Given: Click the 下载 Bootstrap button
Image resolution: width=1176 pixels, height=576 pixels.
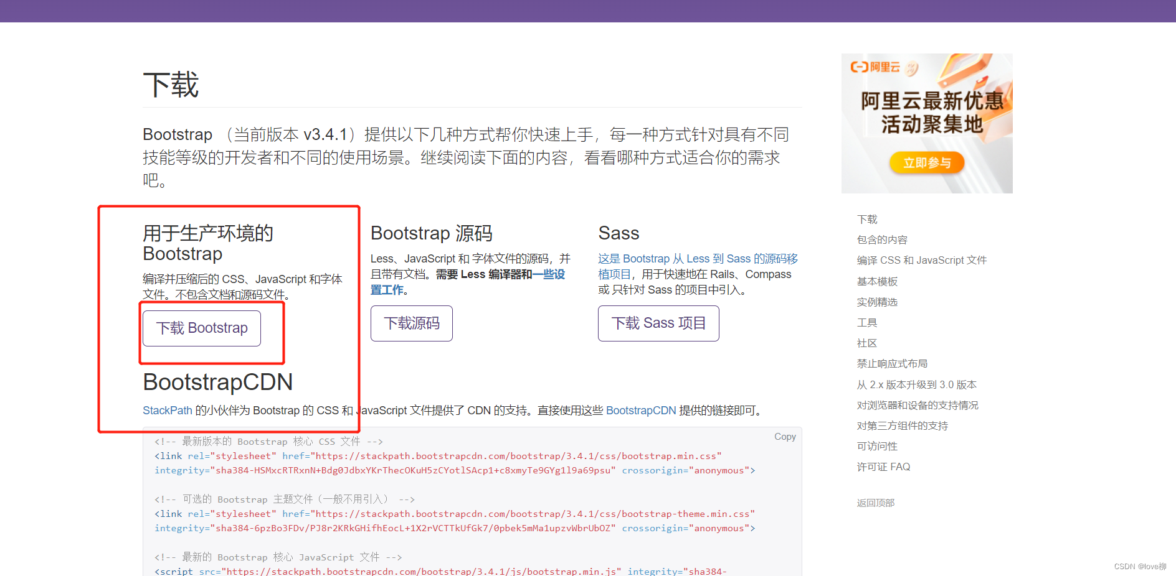Looking at the screenshot, I should pos(202,328).
